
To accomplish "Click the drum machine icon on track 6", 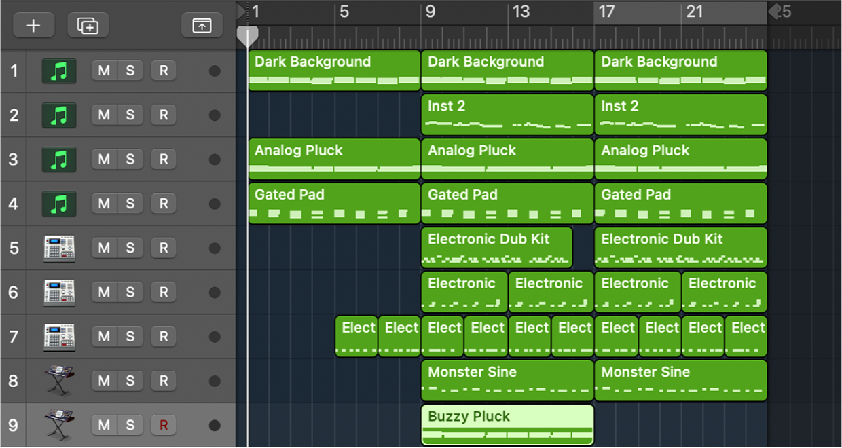I will (x=58, y=292).
